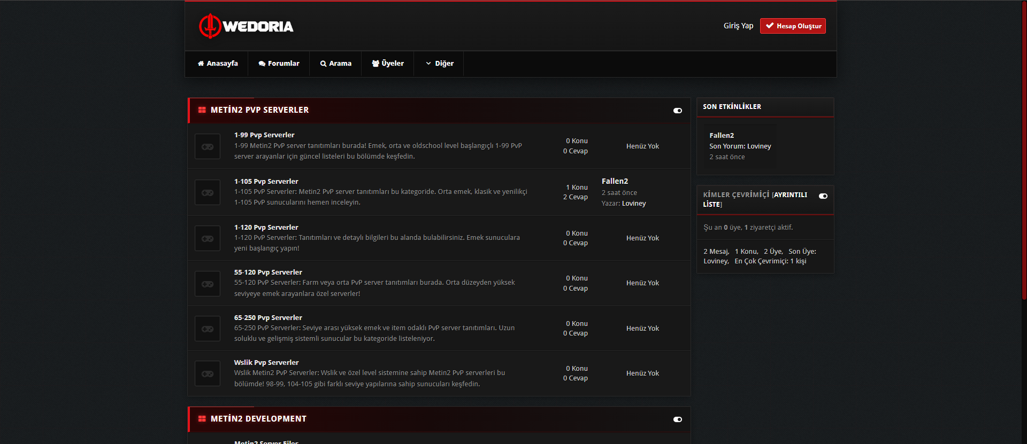Click the grid icon beside Metin2 Development

tap(202, 419)
